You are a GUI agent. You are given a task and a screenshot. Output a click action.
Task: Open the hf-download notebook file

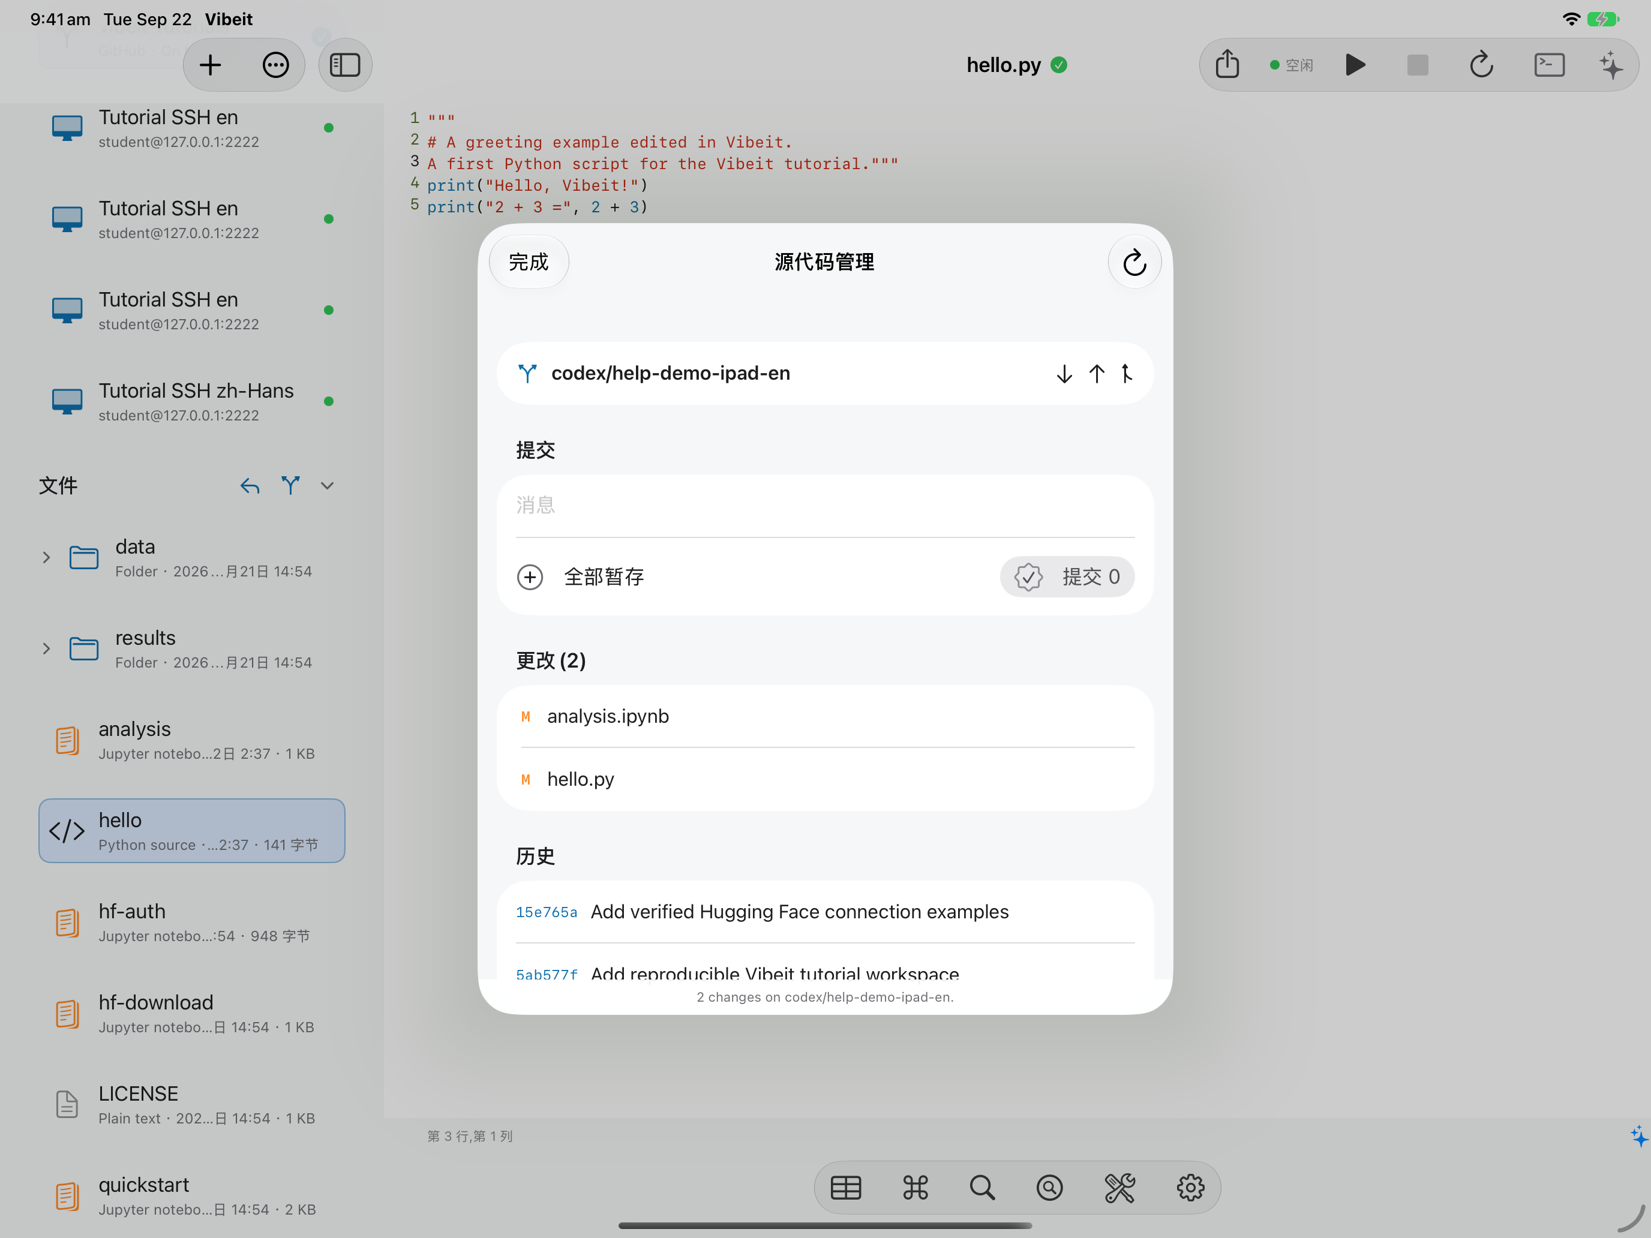coord(192,1012)
